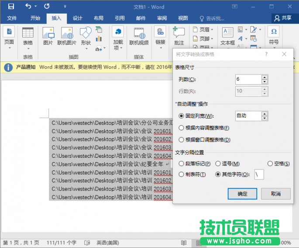Viewport: 299px width, 248px height.
Task: Select AutoFit to contents (根据内容调整表格) option
Action: (x=182, y=128)
